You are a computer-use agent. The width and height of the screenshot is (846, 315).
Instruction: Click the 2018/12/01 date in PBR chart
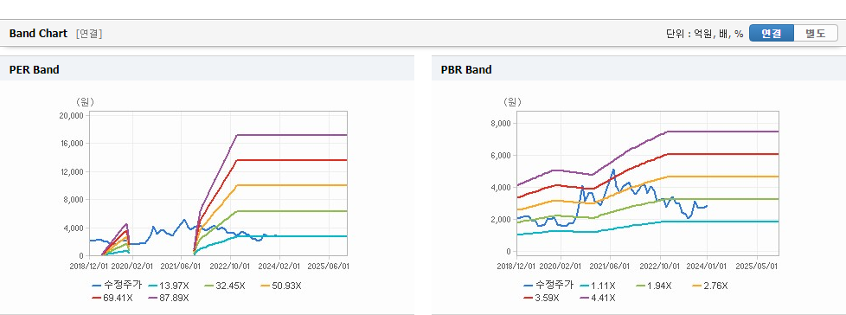pyautogui.click(x=516, y=266)
